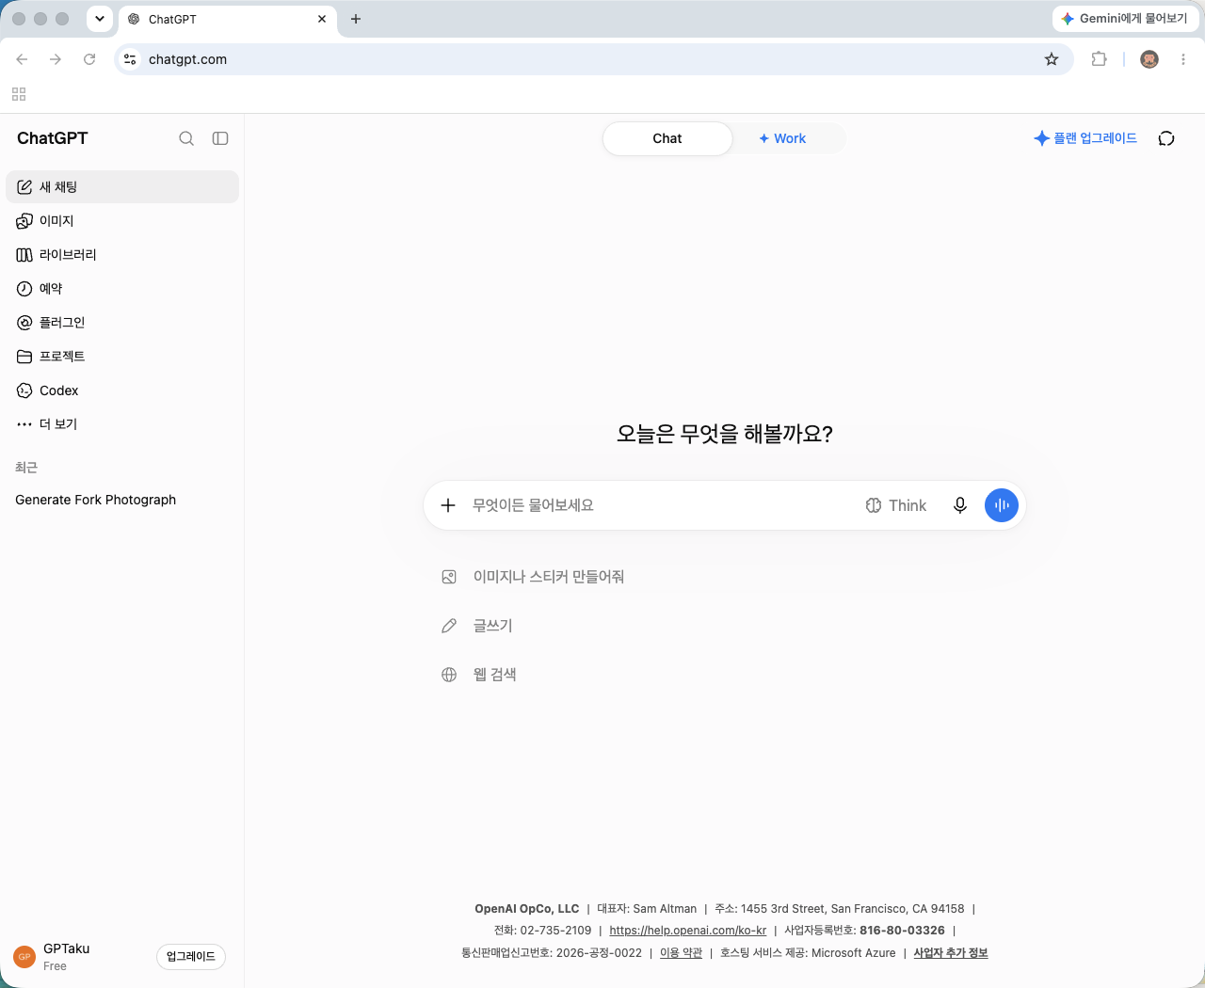This screenshot has width=1205, height=988.
Task: Open the Generate Fork Photograph chat
Action: pyautogui.click(x=122, y=500)
